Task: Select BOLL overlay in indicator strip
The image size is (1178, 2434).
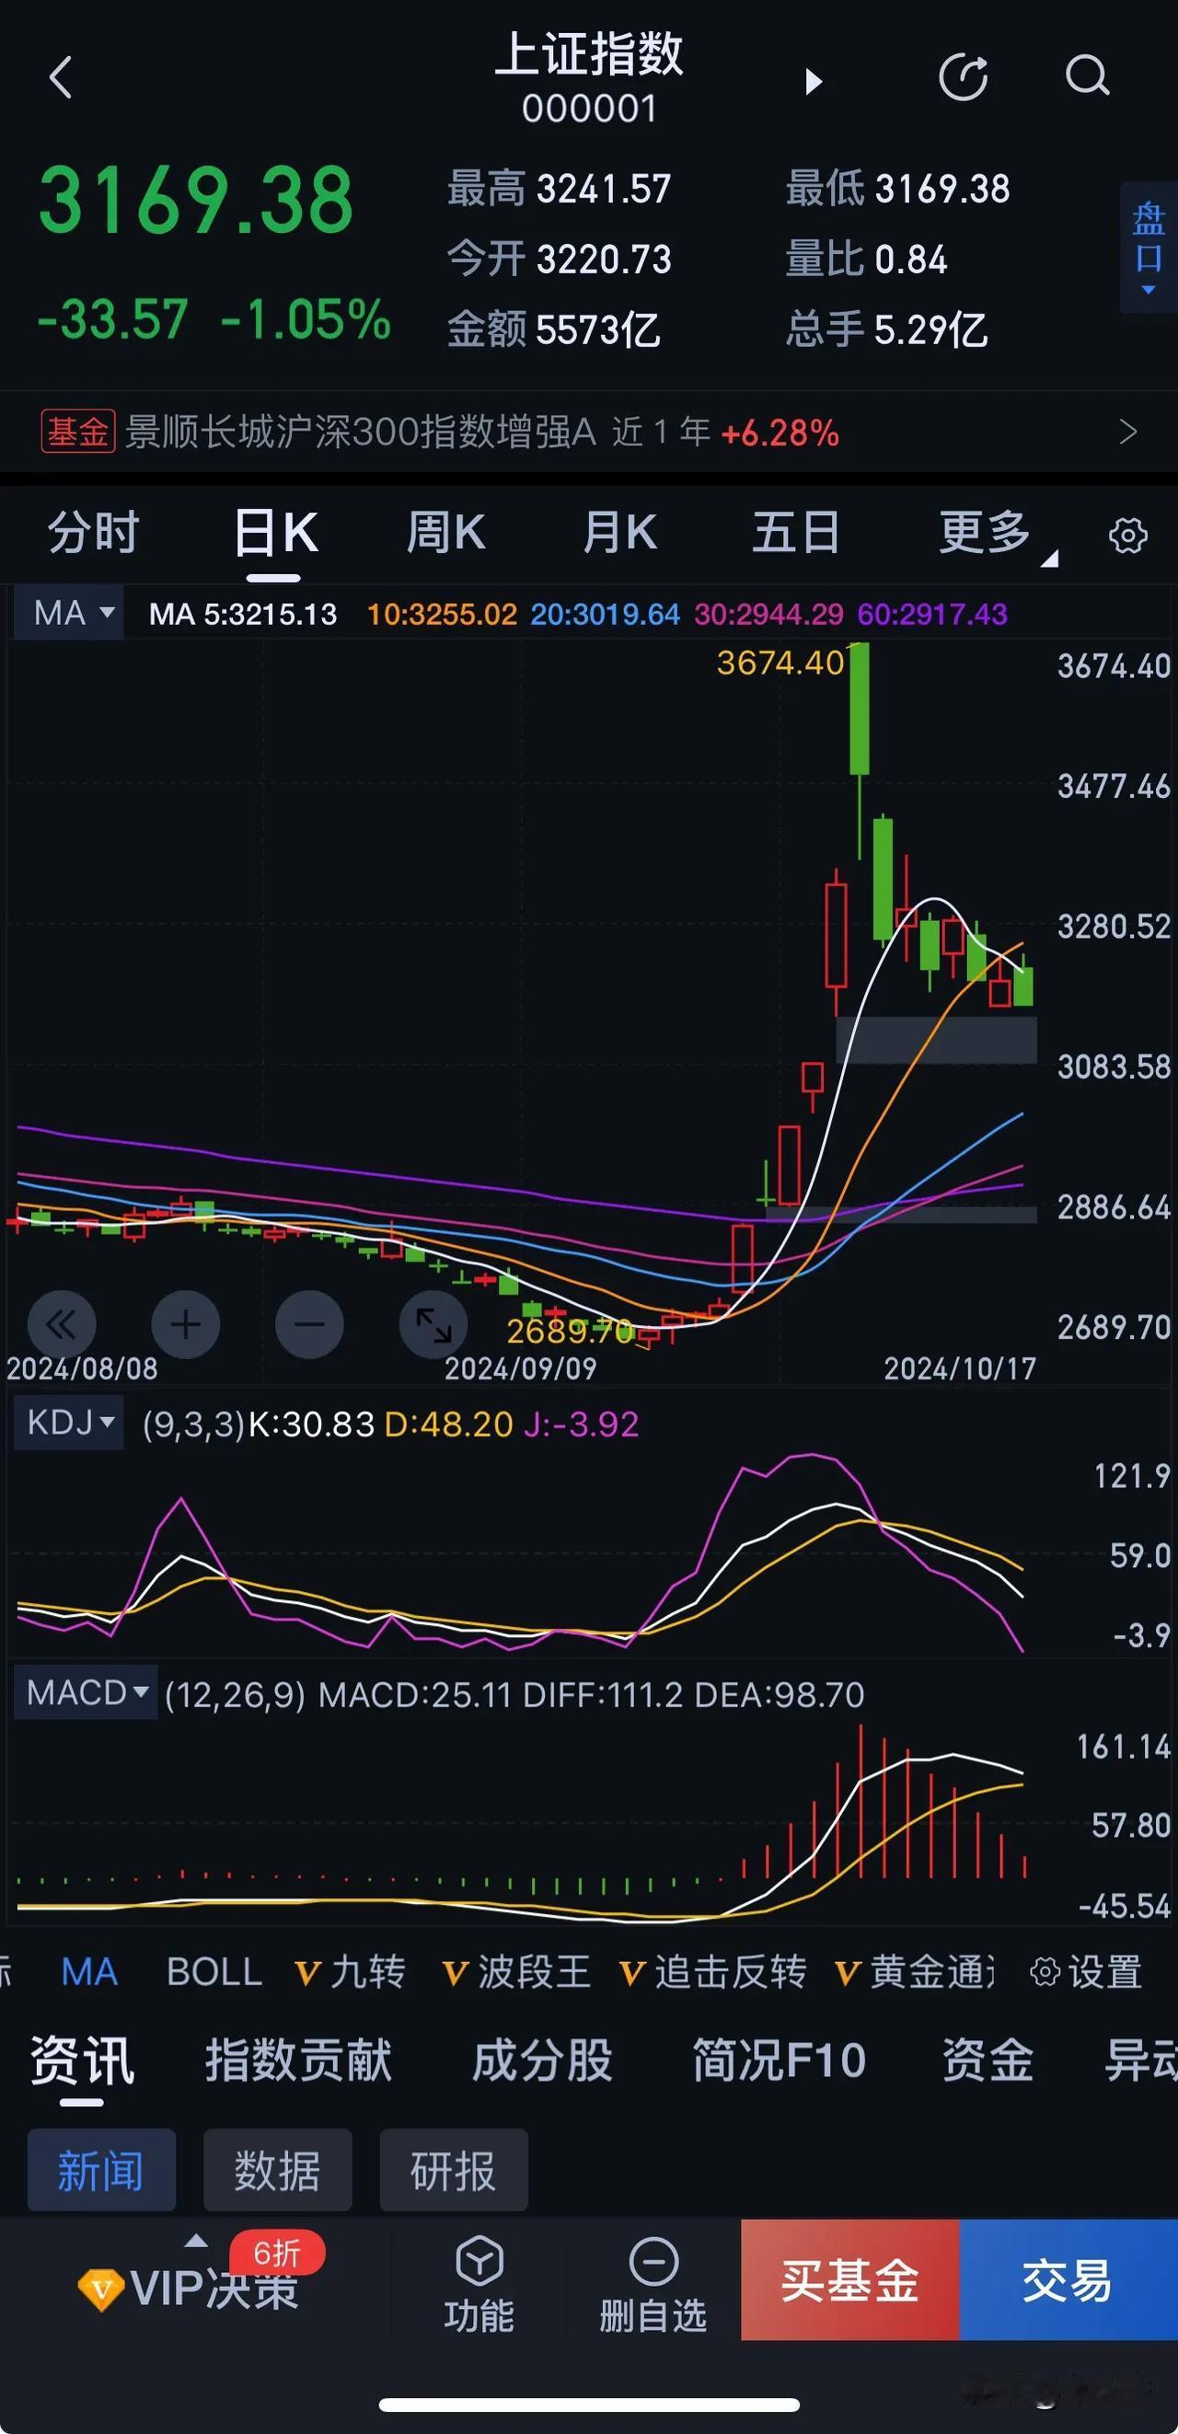Action: (214, 1973)
